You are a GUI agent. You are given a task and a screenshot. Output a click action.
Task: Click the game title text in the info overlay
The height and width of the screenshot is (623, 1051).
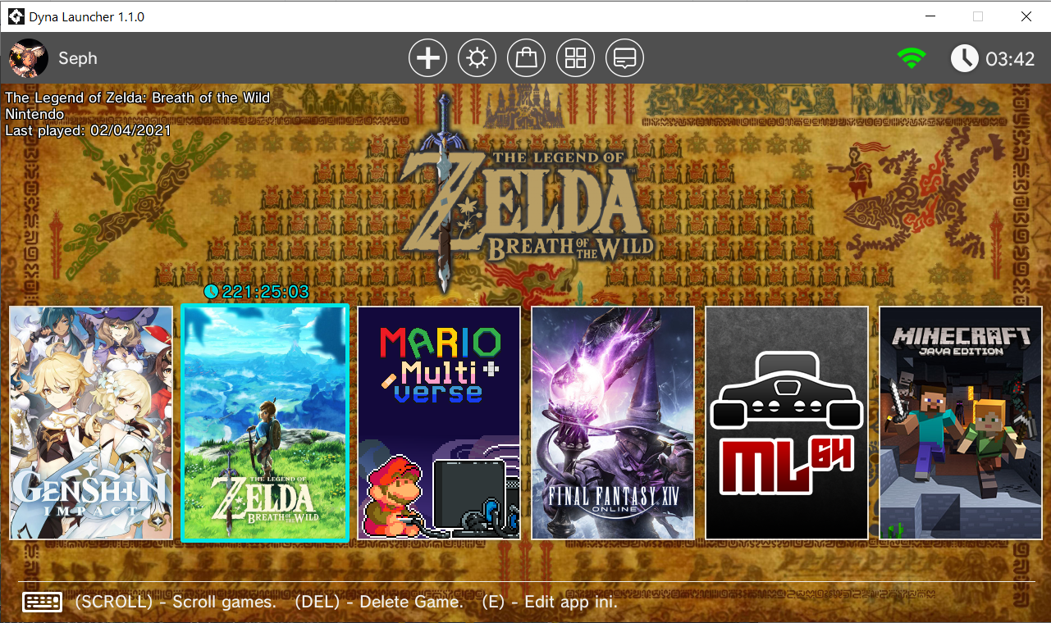[138, 98]
